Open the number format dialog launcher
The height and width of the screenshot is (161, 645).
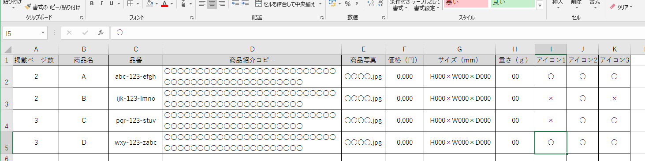[x=384, y=18]
